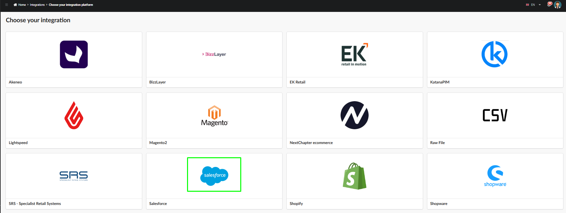Select the Salesforce cloud logo

click(214, 176)
